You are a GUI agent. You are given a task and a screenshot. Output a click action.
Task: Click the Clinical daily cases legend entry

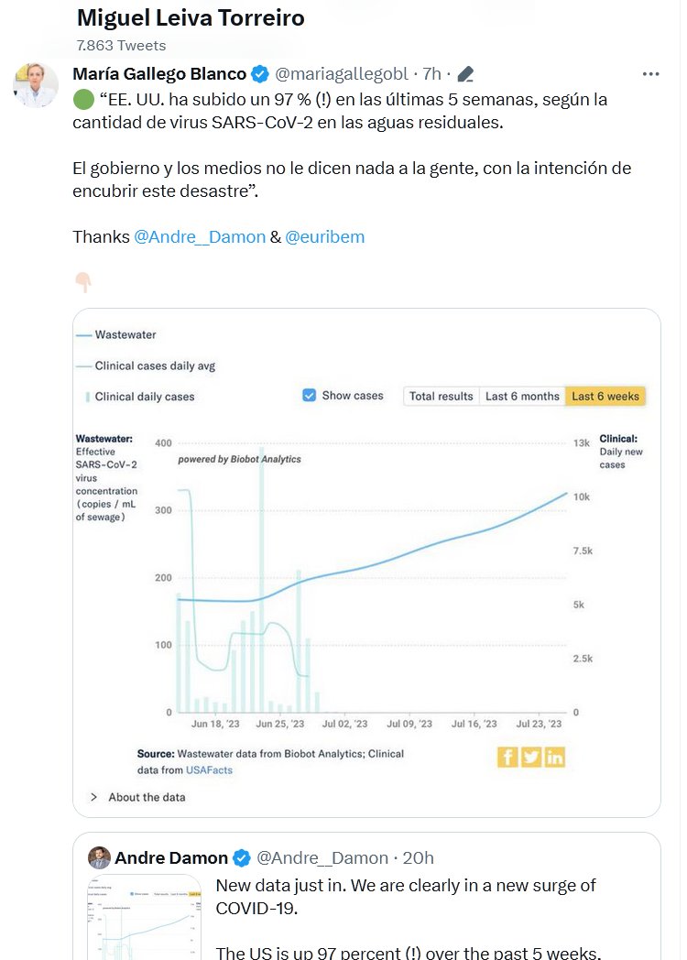tap(144, 397)
